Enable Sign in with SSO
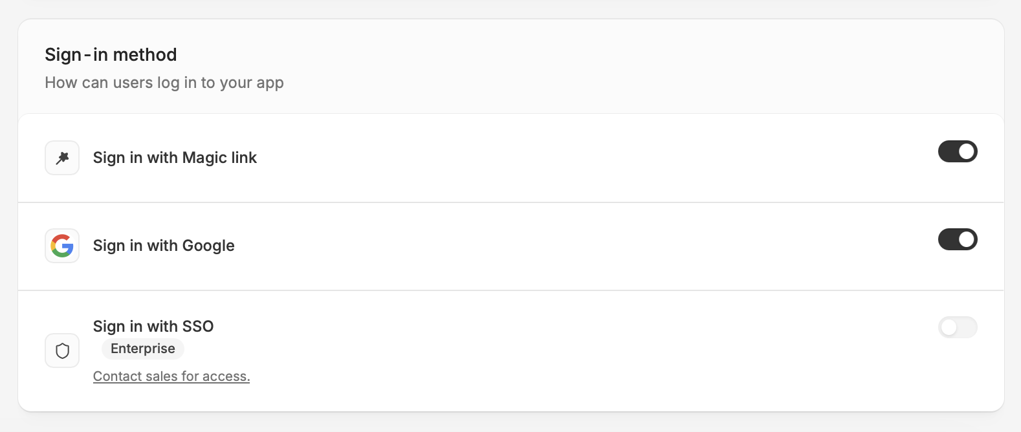The image size is (1021, 432). pos(958,327)
